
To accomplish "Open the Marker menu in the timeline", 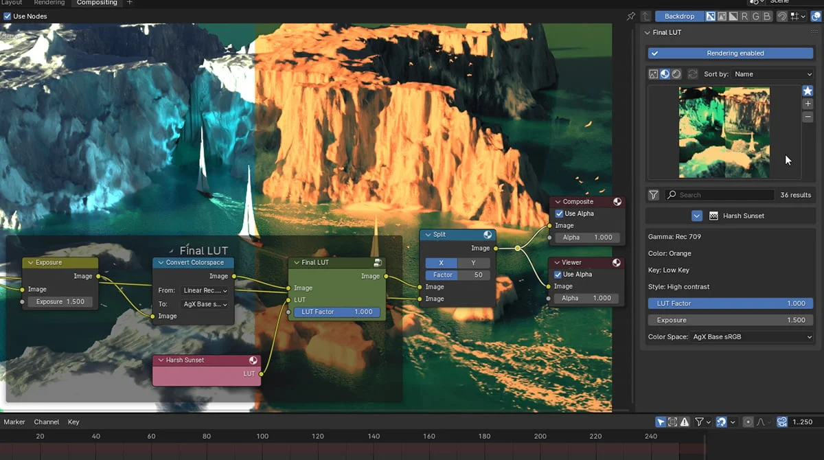I will (x=14, y=422).
